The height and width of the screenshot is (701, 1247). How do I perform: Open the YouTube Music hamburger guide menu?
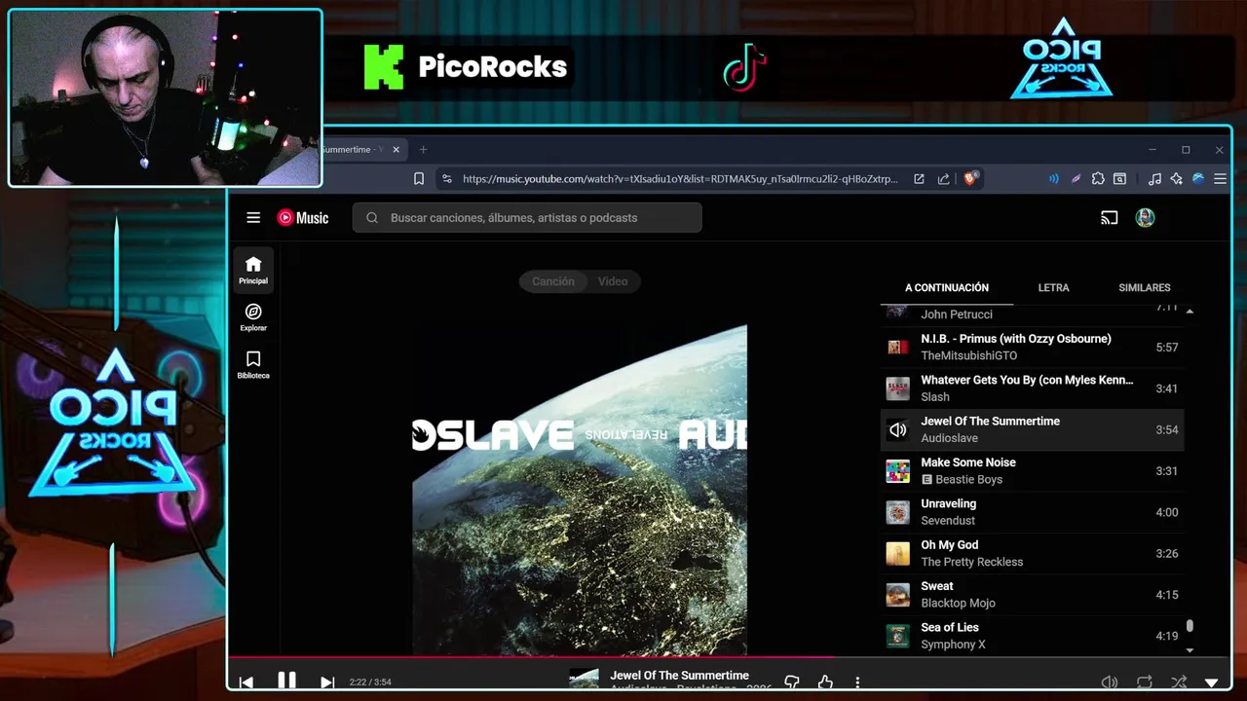(x=253, y=218)
